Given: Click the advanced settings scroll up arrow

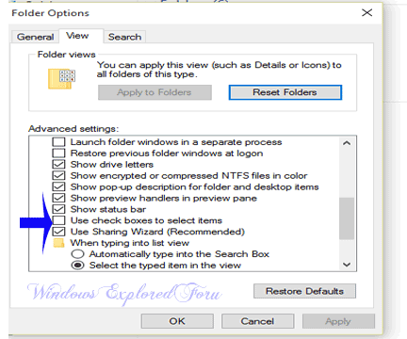Looking at the screenshot, I should (x=347, y=143).
